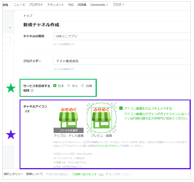This screenshot has width=194, height=182.
Task: Toggle the アイコン画像をセルフチェックする checkbox
Action: coord(121,108)
